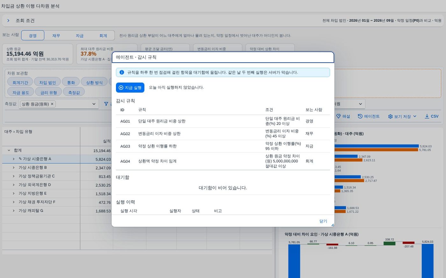This screenshot has width=446, height=278.
Task: Remove the 상환 원금(원화) token with its ×
Action: [x=52, y=104]
